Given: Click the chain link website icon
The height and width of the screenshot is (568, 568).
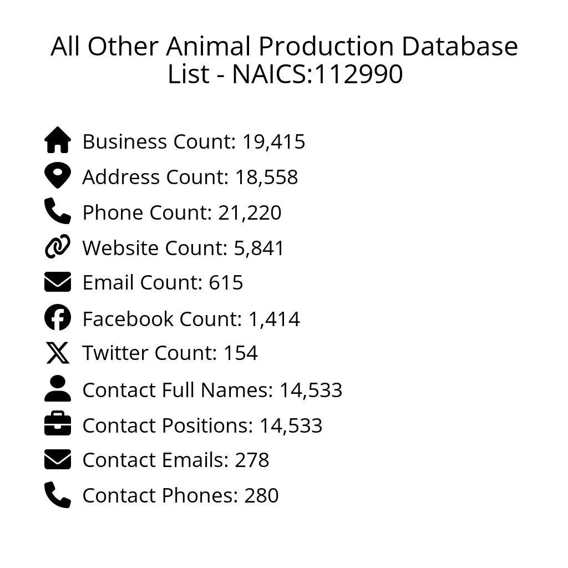Looking at the screenshot, I should tap(58, 247).
